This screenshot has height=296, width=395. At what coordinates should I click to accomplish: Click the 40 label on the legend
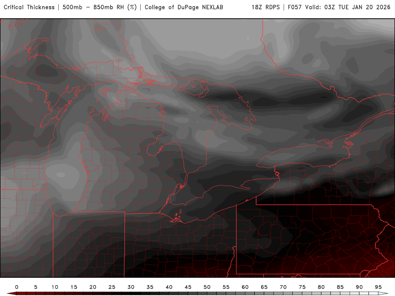[x=169, y=287]
